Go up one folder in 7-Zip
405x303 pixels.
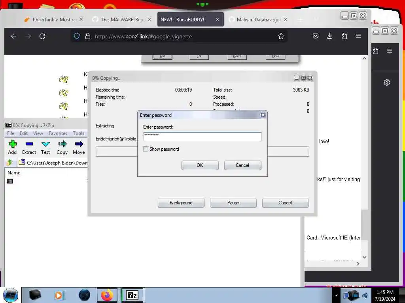tap(9, 163)
